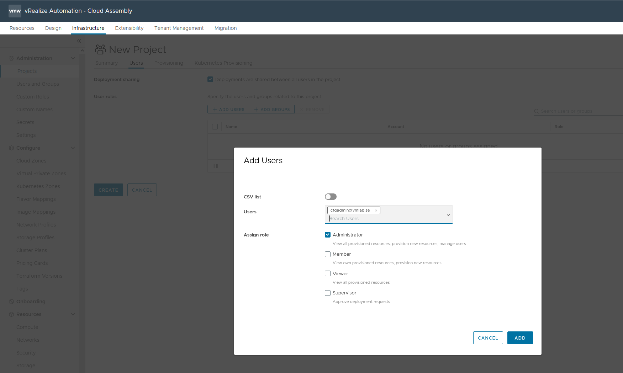The image size is (623, 373).
Task: Open Custom Names in sidebar
Action: (x=35, y=110)
